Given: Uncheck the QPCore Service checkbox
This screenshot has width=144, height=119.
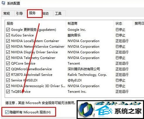Looking at the screenshot, I should pyautogui.click(x=8, y=63).
